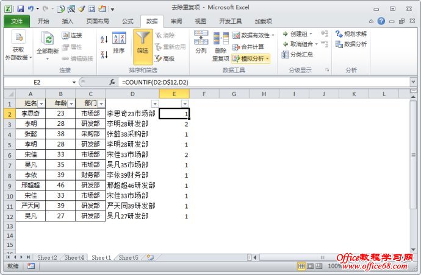Switch to the Home (开始) tab
The height and width of the screenshot is (275, 421).
click(x=43, y=21)
